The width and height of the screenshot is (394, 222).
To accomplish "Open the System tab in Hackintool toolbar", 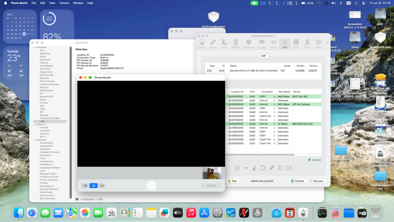I will tap(201, 44).
